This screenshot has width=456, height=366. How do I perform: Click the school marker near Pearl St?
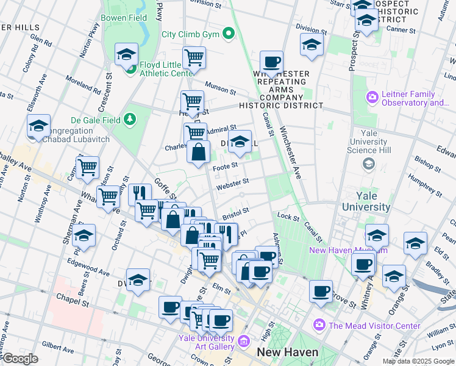coord(416,244)
